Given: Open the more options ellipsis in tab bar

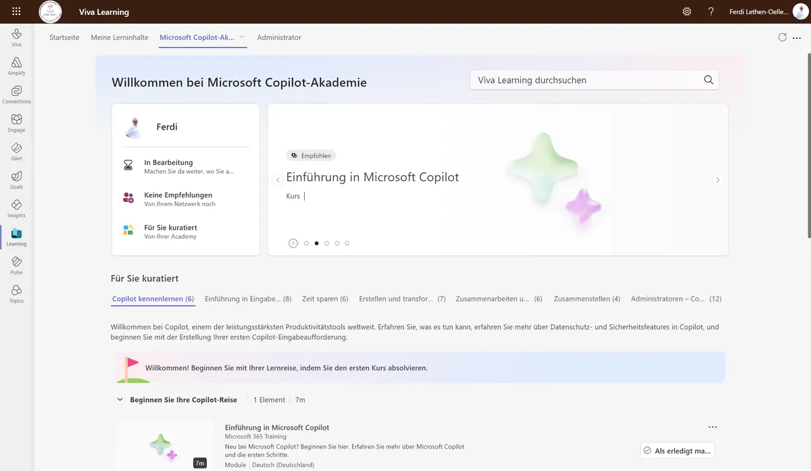Looking at the screenshot, I should pyautogui.click(x=797, y=38).
